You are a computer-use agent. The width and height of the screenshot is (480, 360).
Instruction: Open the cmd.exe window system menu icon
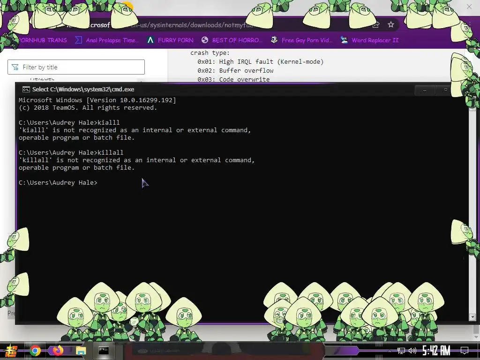pyautogui.click(x=26, y=90)
